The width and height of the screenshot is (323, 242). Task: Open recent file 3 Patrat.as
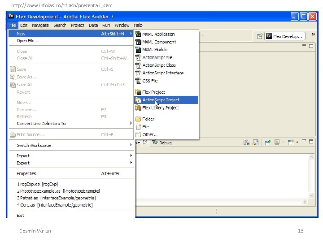tap(71, 198)
